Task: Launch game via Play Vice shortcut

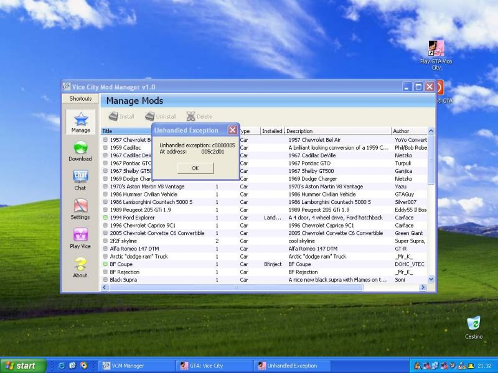Action: [80, 239]
